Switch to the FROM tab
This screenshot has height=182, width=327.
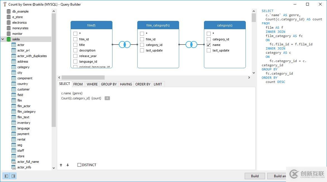click(78, 84)
